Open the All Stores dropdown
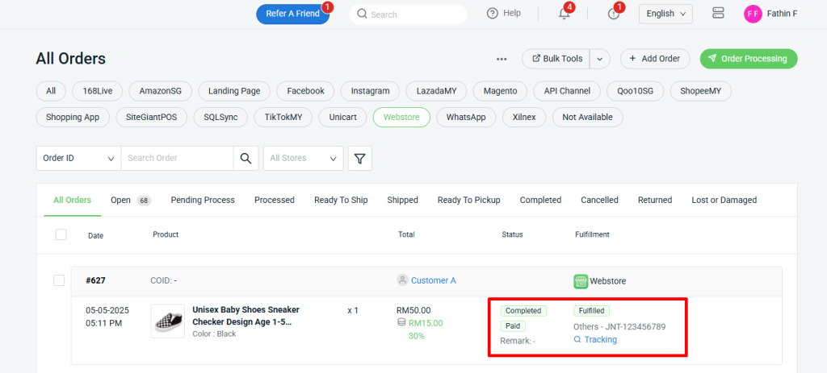 pyautogui.click(x=303, y=159)
